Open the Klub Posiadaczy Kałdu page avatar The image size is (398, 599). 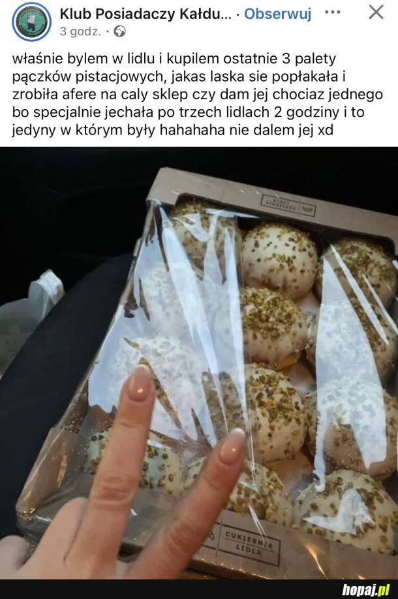[x=31, y=22]
